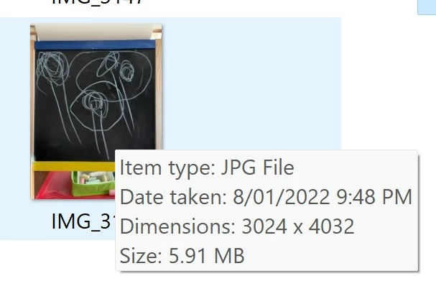The width and height of the screenshot is (436, 289).
Task: Click the white paper roll atop the easel thumbnail
Action: tap(93, 32)
